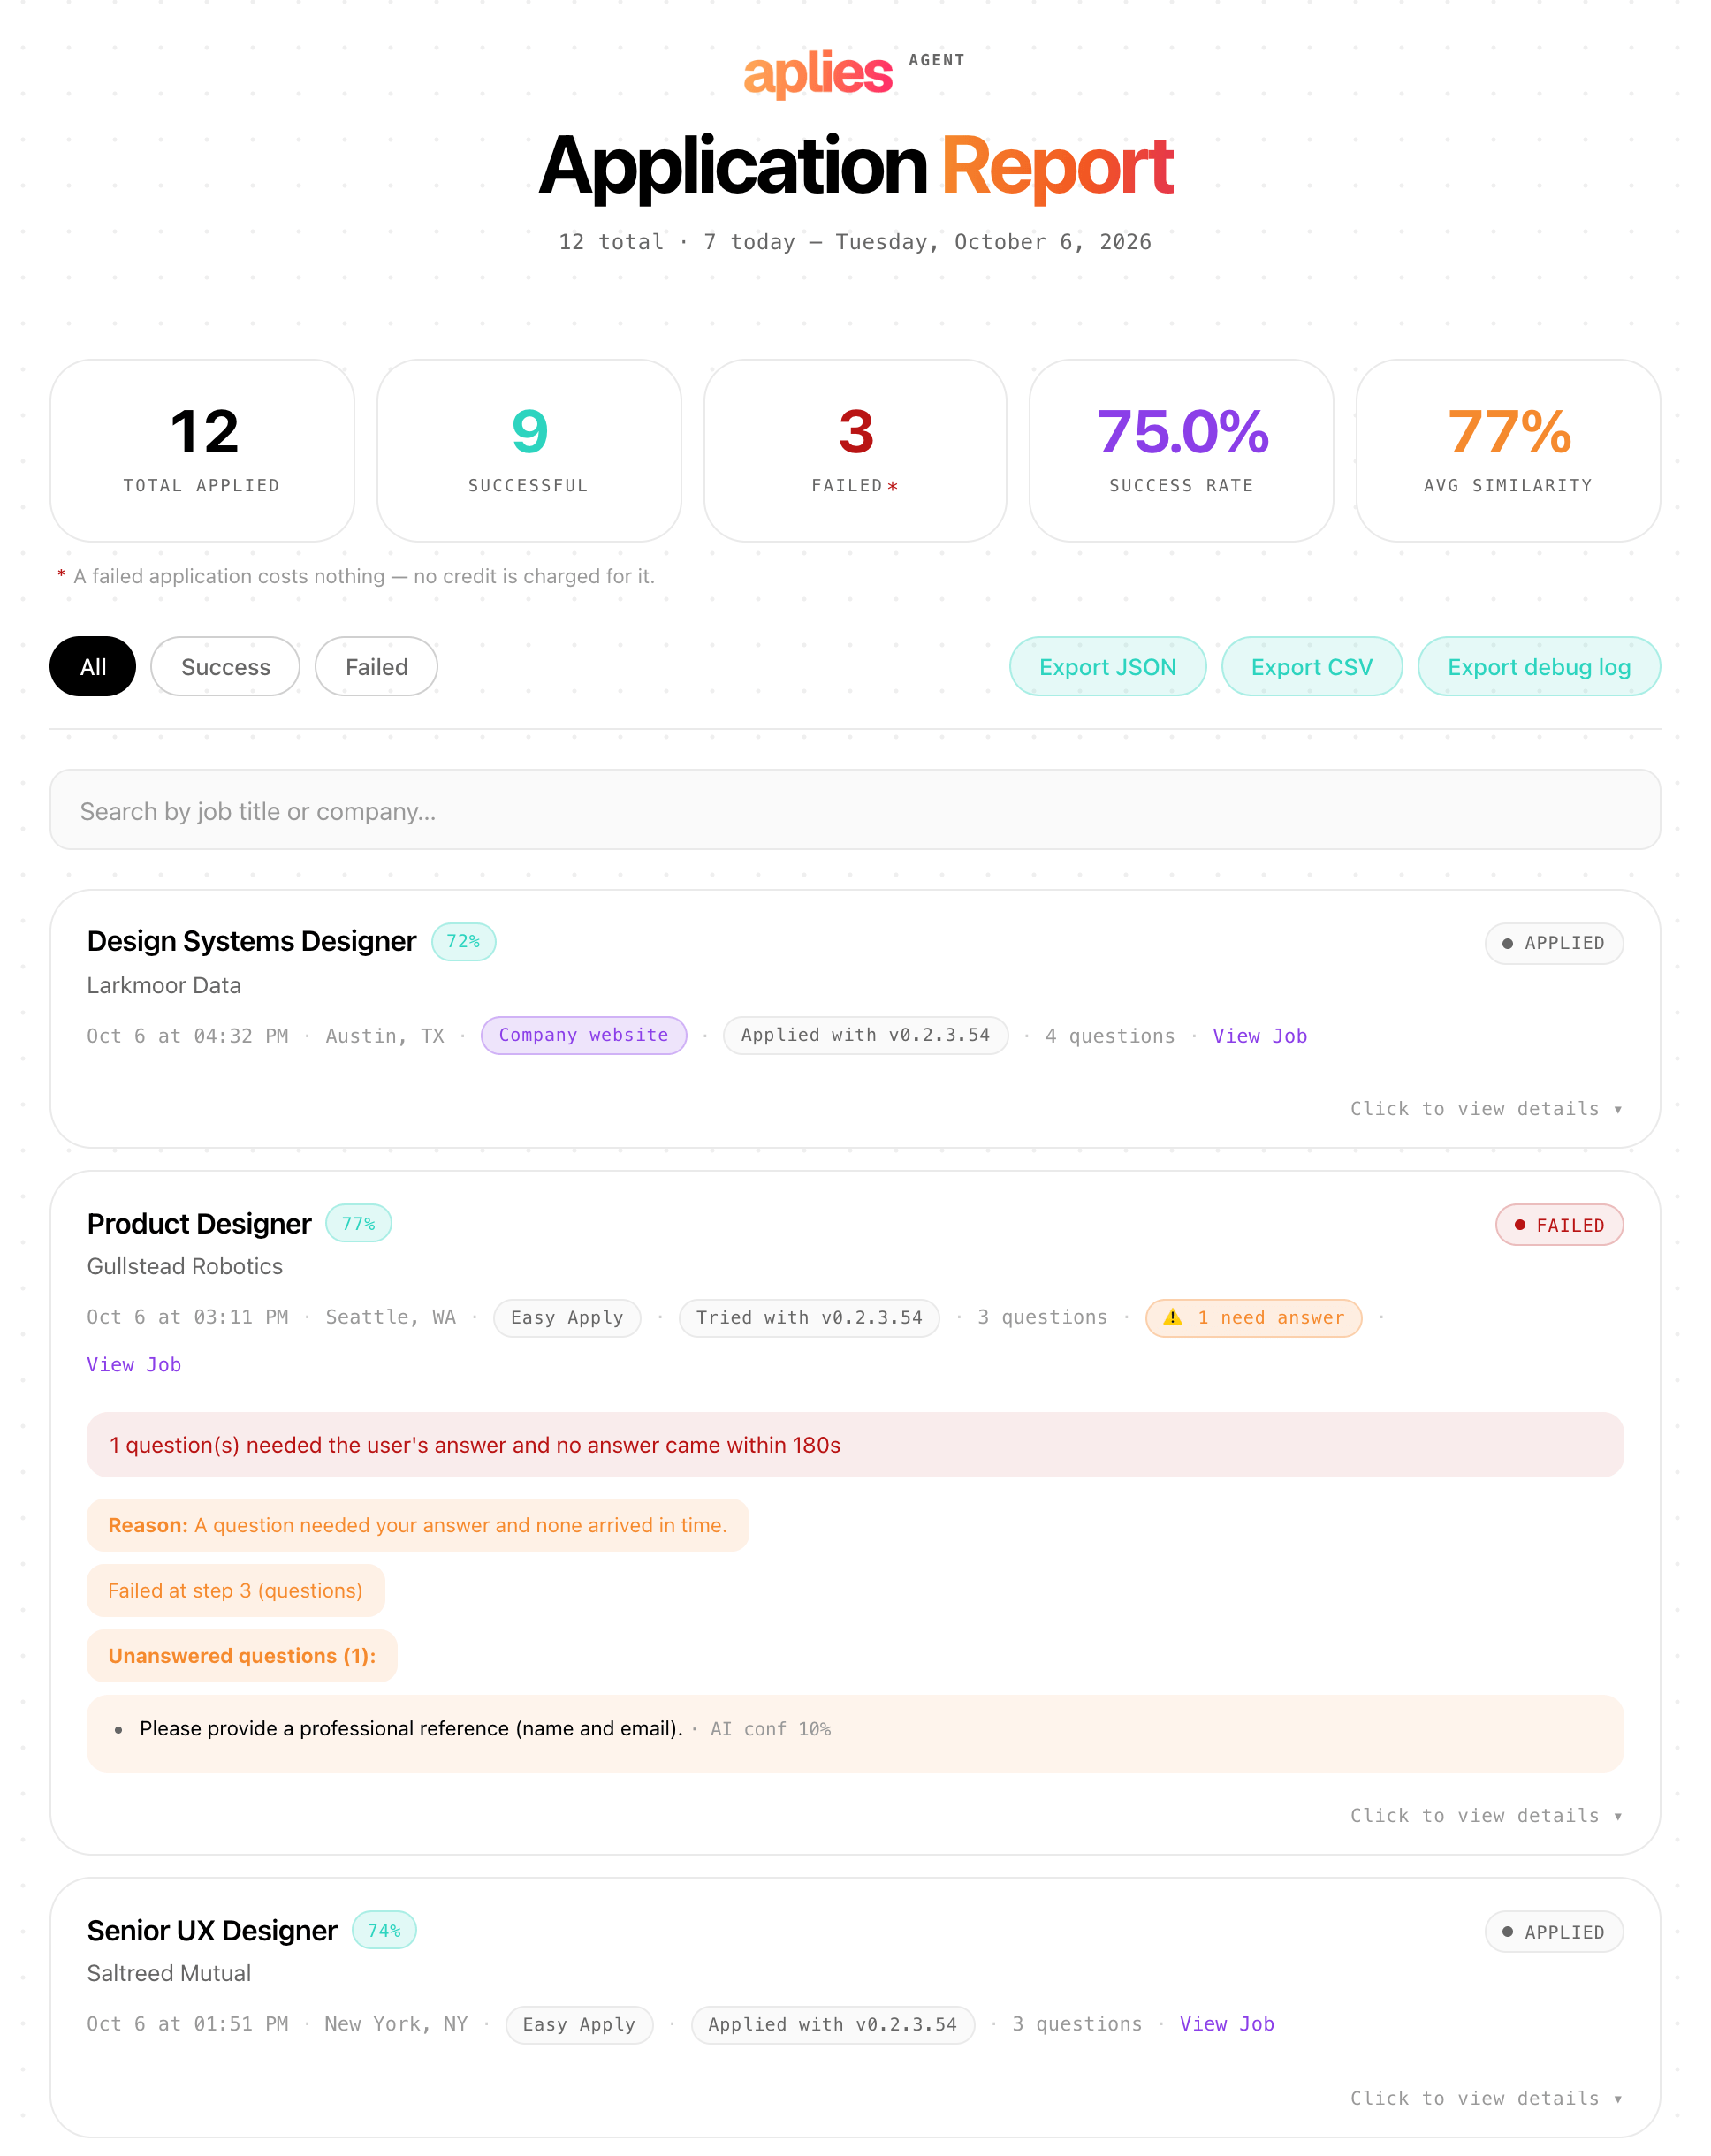The width and height of the screenshot is (1711, 2156).
Task: Export report as CSV
Action: [x=1311, y=666]
